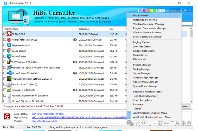Launch the Startup Manager tool
This screenshot has width=198, height=131.
(x=154, y=69)
